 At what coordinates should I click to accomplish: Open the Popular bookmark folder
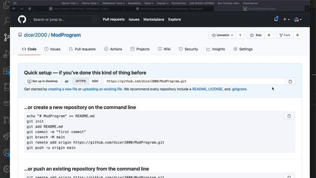click(x=162, y=3)
